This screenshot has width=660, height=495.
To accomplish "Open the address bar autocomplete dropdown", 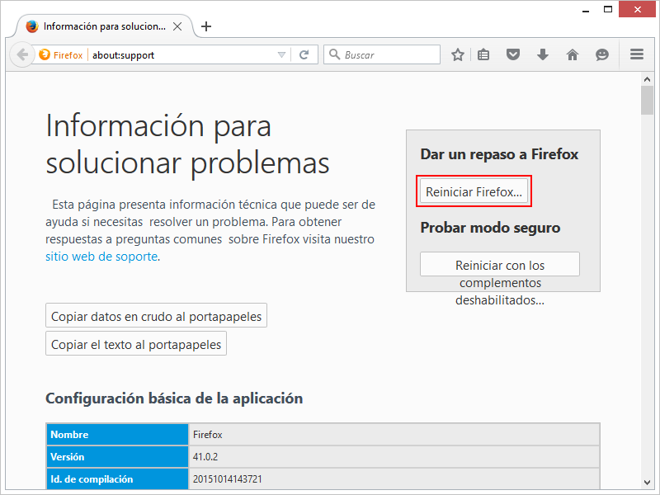I will (283, 54).
